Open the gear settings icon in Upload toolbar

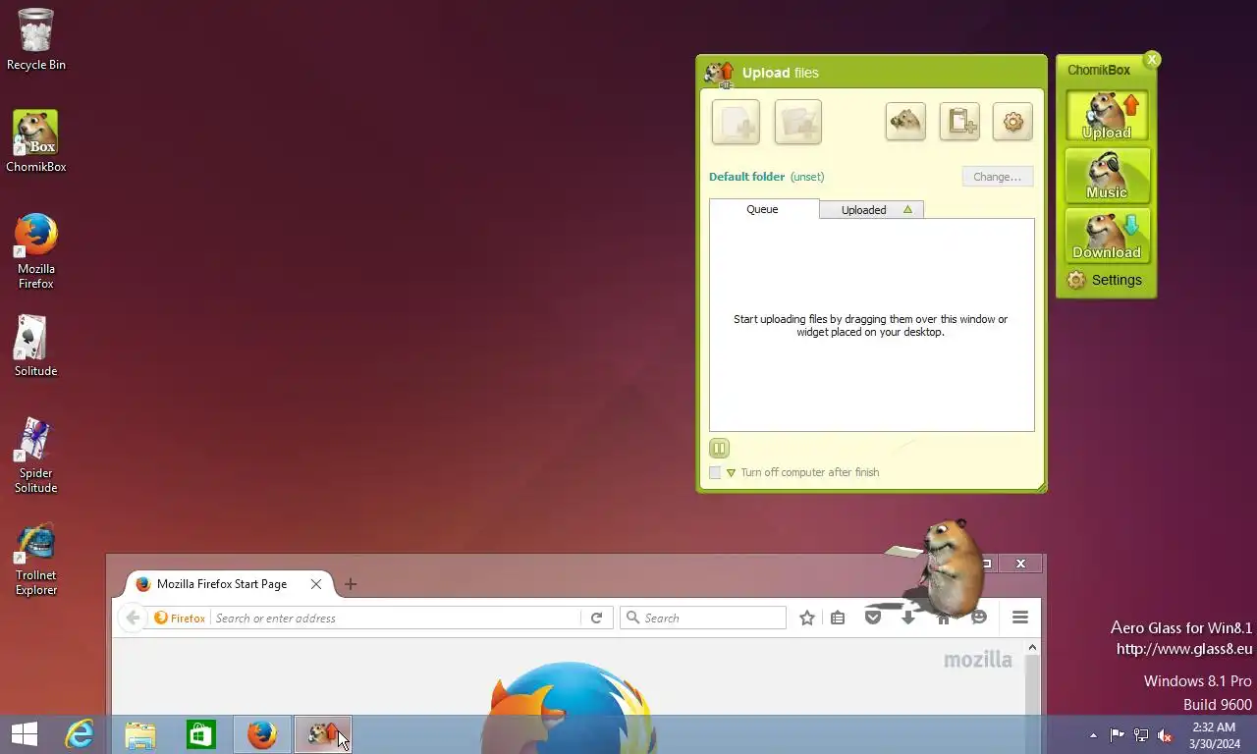point(1012,122)
